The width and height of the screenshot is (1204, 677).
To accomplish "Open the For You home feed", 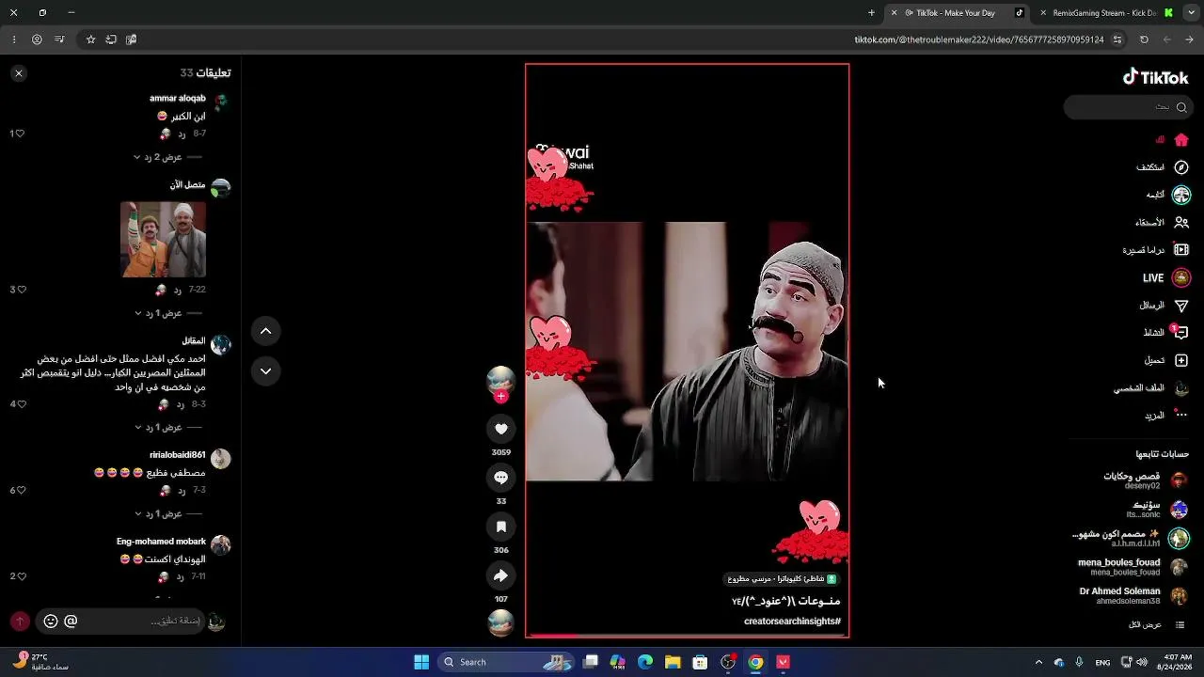I will (1173, 140).
